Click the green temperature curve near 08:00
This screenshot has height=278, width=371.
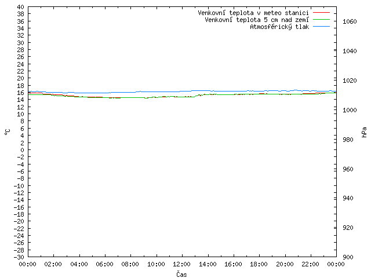coord(130,98)
